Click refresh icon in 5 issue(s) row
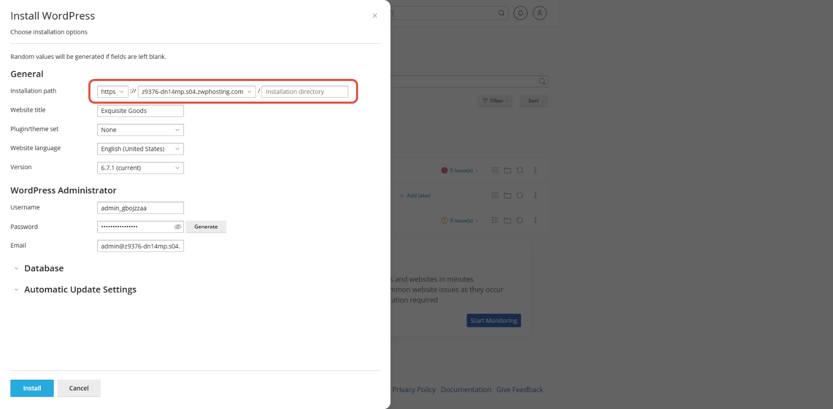The width and height of the screenshot is (833, 409). [x=520, y=170]
